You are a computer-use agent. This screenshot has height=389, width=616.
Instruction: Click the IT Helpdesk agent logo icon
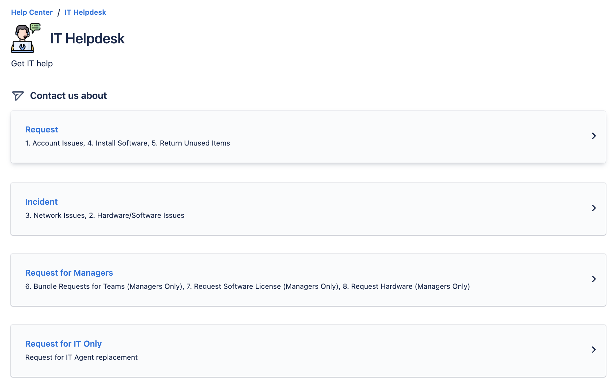click(x=26, y=38)
